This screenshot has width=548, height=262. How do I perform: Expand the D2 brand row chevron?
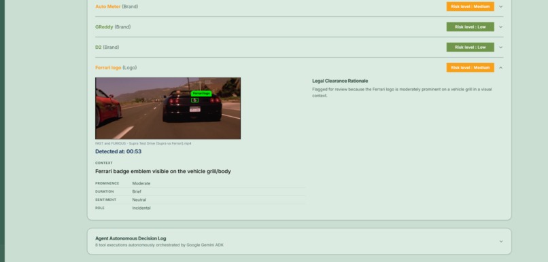click(501, 48)
